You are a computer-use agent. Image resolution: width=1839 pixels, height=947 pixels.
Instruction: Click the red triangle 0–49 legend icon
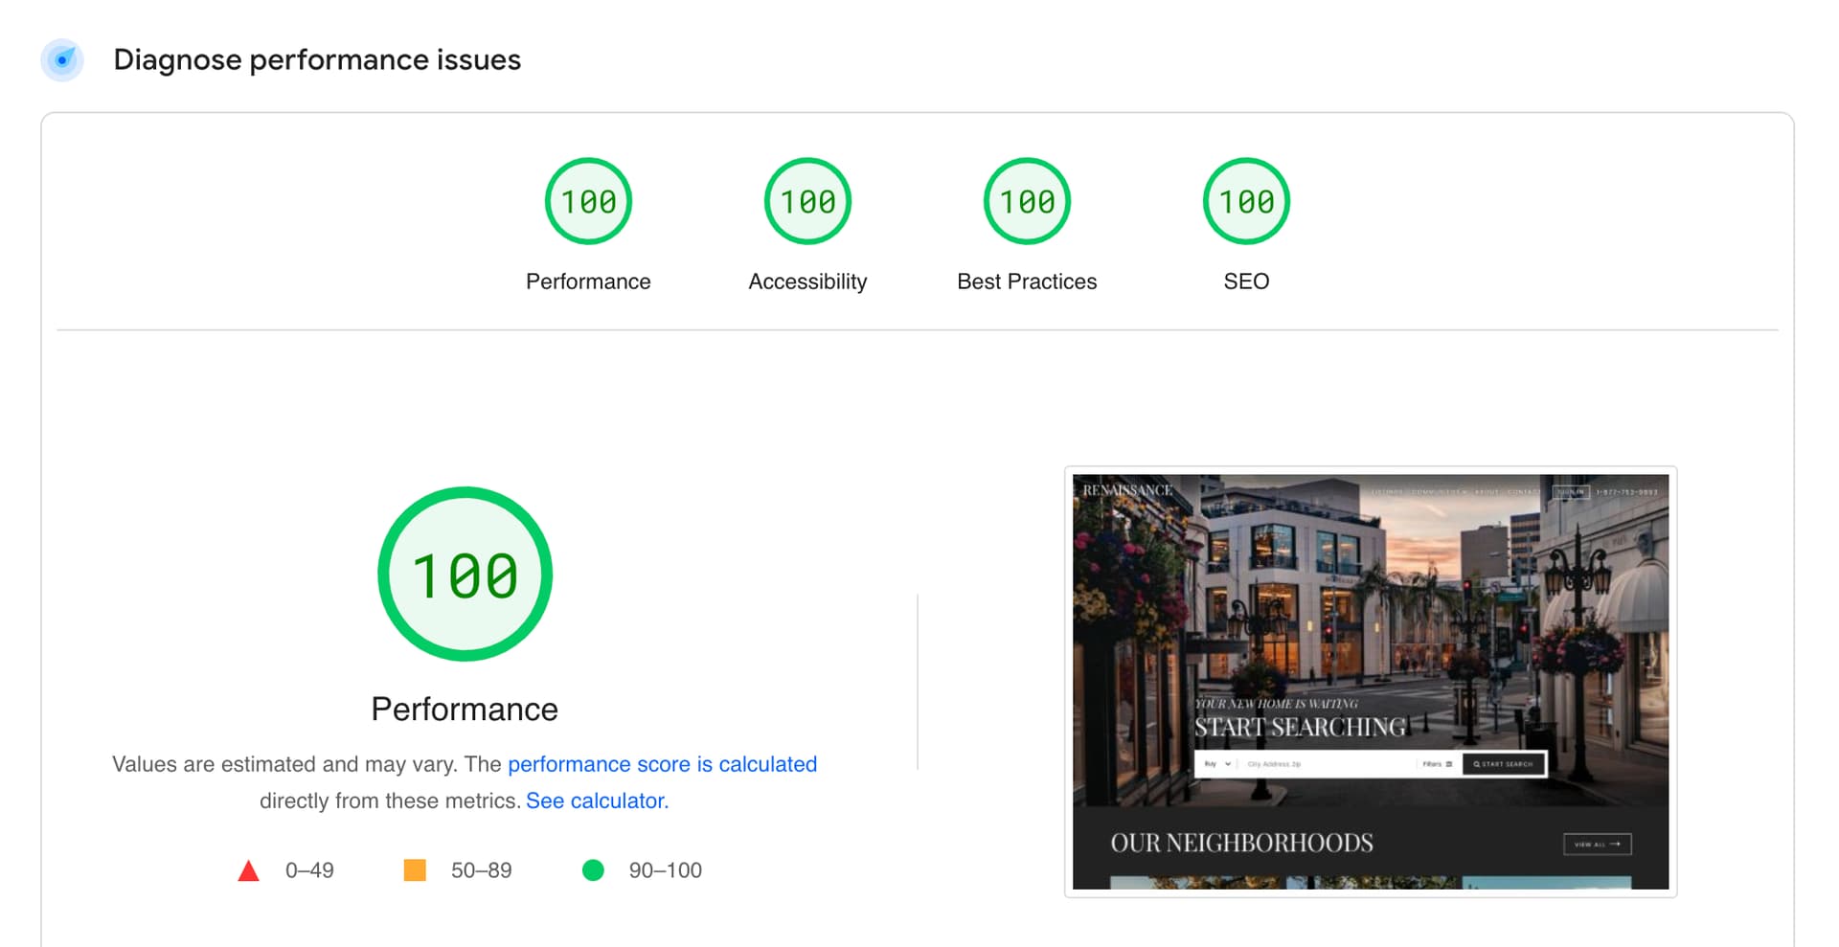click(248, 870)
